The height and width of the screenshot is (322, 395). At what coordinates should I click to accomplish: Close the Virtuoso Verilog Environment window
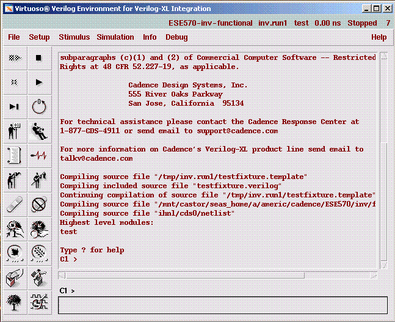click(x=387, y=9)
